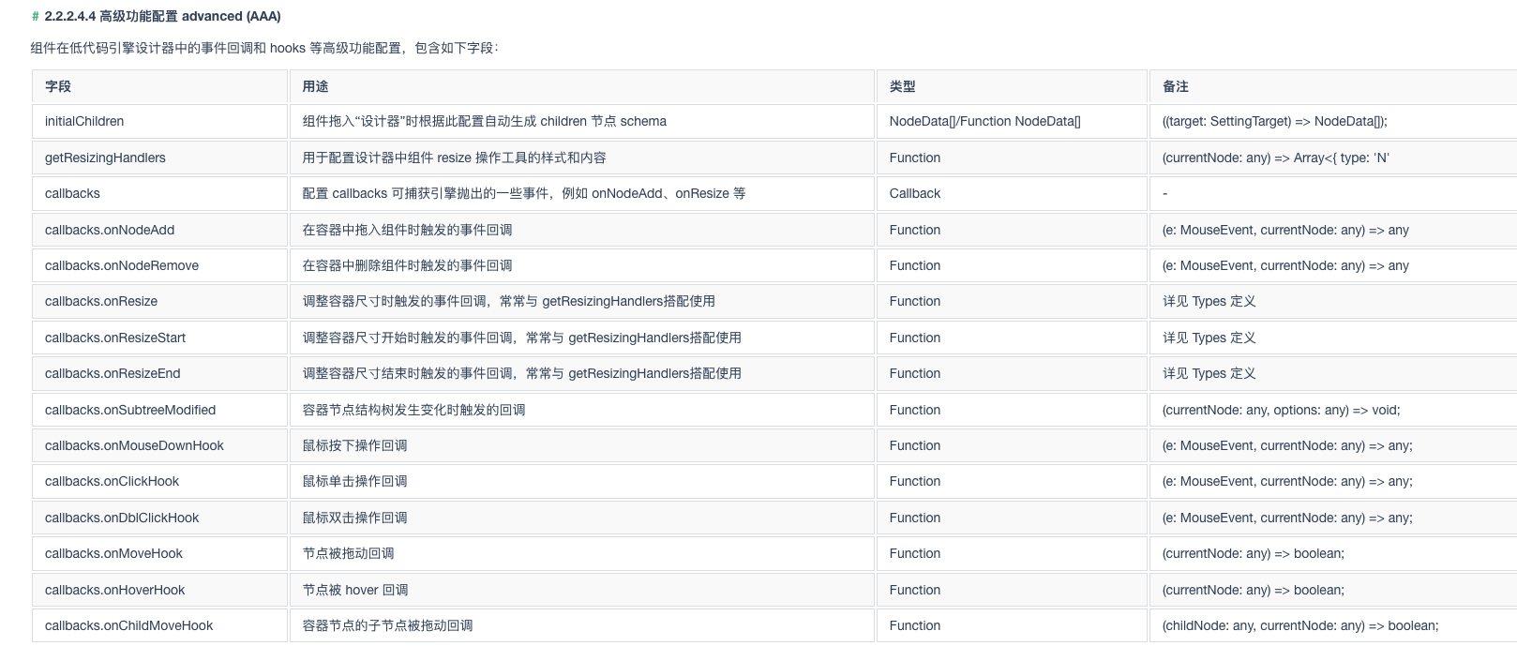Click the 'initialChildren' field cell
The width and height of the screenshot is (1517, 646).
[159, 121]
